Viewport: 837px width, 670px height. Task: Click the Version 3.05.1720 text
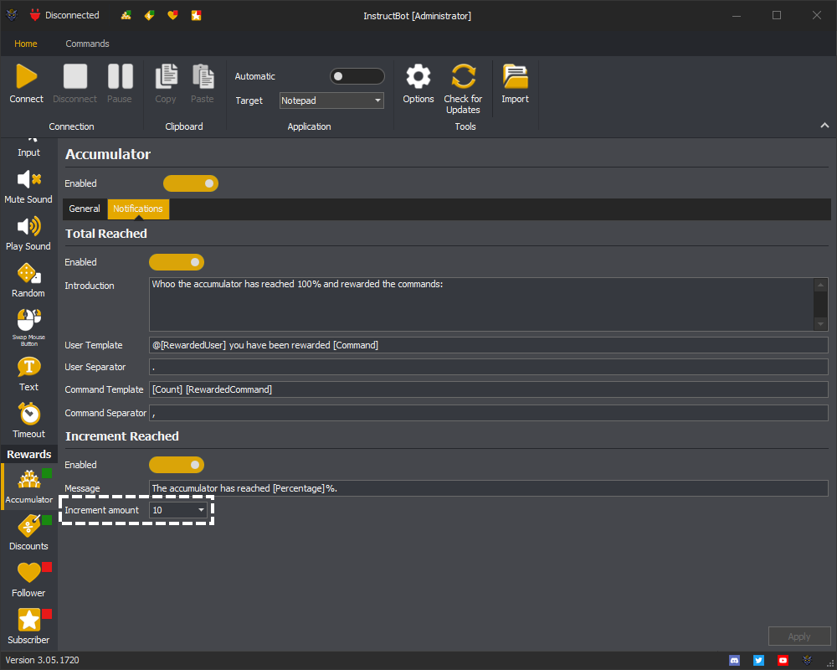point(42,661)
